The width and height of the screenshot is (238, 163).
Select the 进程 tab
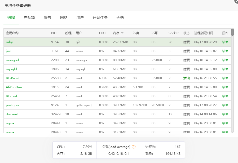11,18
